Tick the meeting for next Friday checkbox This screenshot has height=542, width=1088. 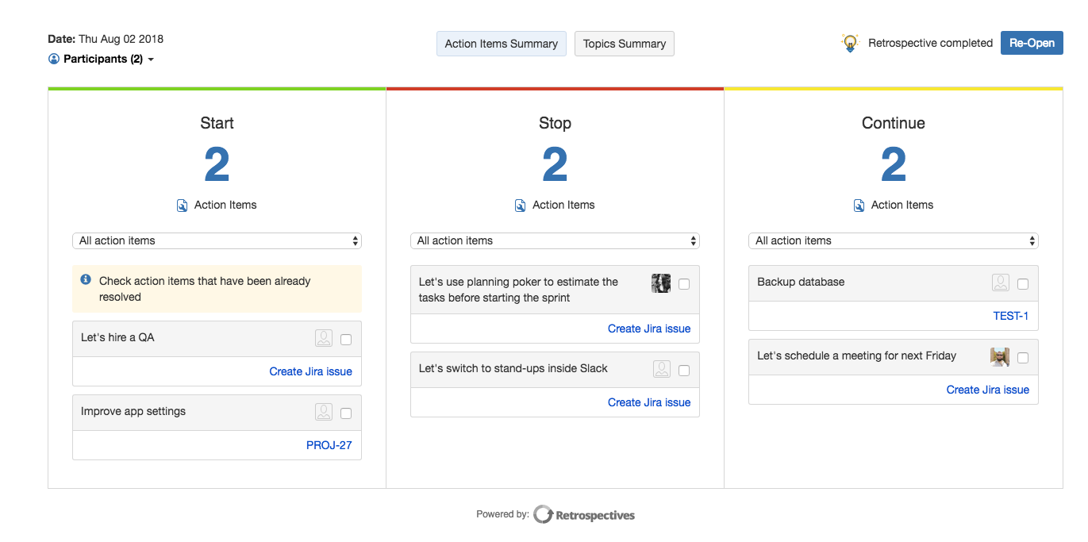pyautogui.click(x=1023, y=358)
